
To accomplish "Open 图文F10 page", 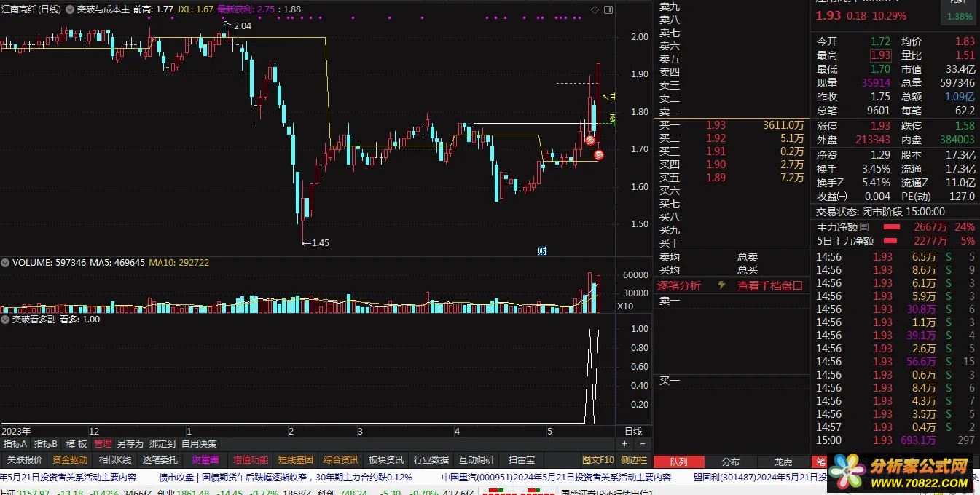I will coord(598,459).
